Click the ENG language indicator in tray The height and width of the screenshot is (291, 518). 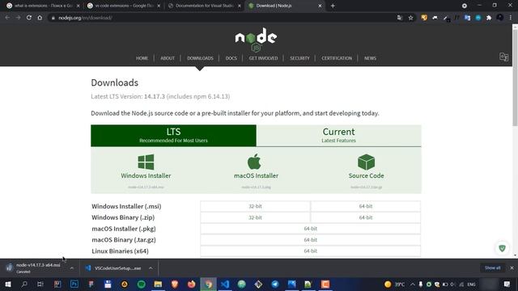tap(471, 285)
